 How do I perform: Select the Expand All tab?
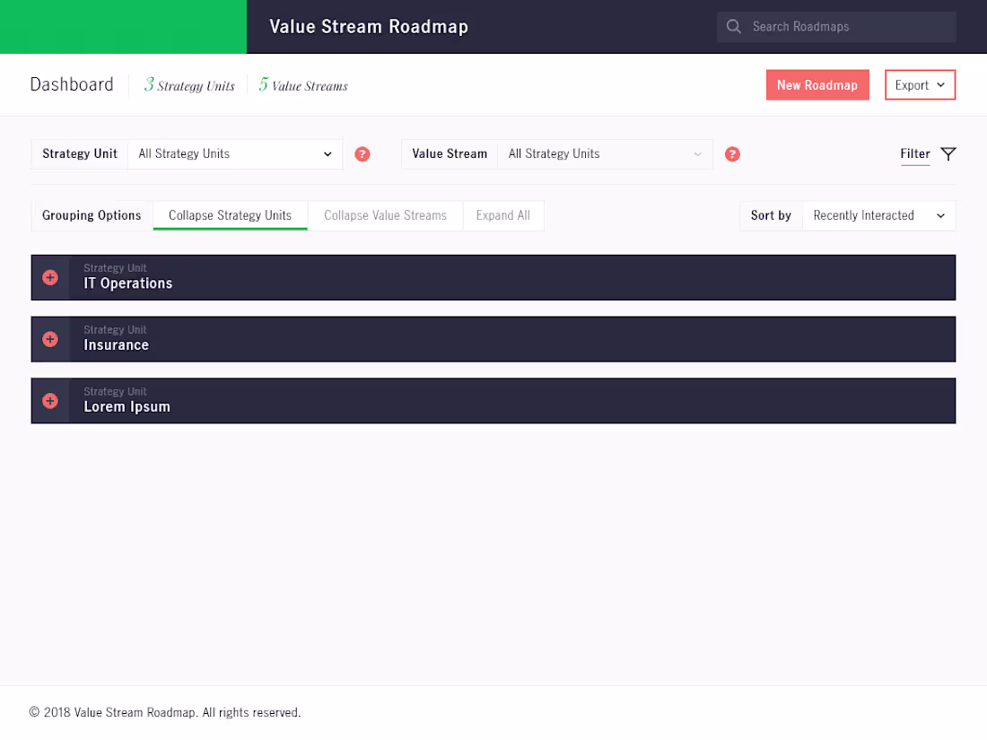coord(503,215)
